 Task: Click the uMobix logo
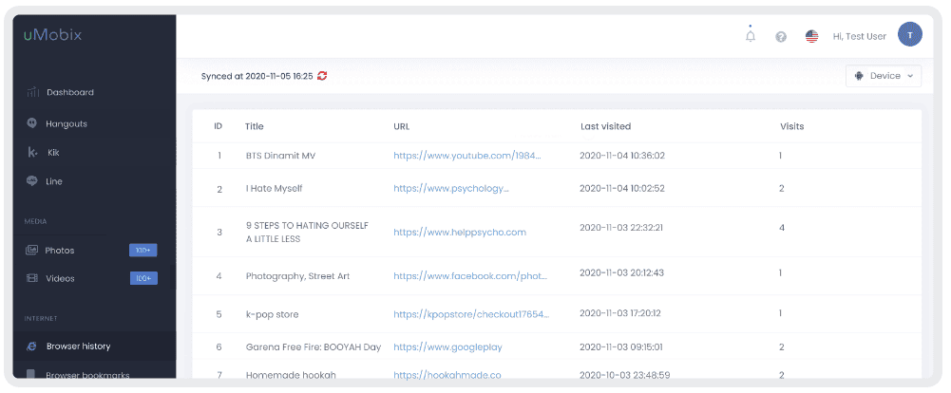[x=53, y=35]
